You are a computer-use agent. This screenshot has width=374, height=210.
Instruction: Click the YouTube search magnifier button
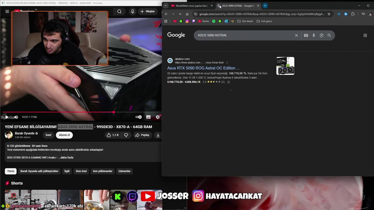[119, 11]
